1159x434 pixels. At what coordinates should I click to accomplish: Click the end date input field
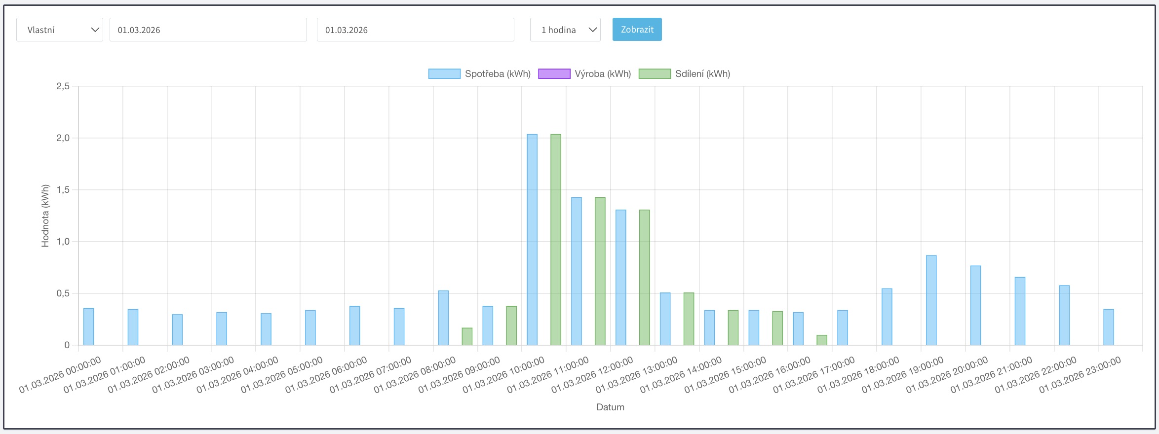(x=415, y=30)
